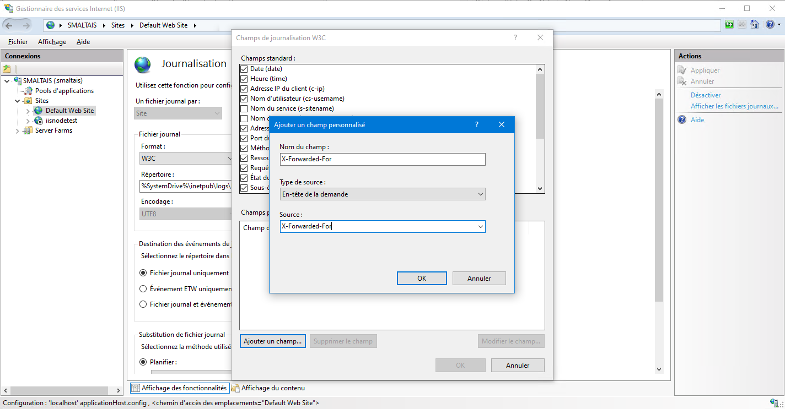785x409 pixels.
Task: Click the Connexions pane horizontal scrollbar thumb
Action: click(x=58, y=390)
